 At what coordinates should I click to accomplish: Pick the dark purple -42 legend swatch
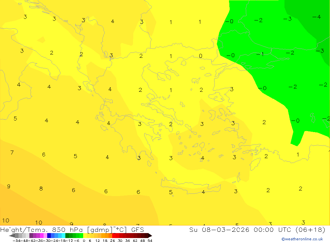point(31,236)
